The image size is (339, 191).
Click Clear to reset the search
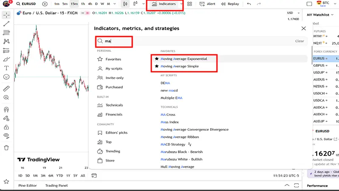click(x=299, y=41)
